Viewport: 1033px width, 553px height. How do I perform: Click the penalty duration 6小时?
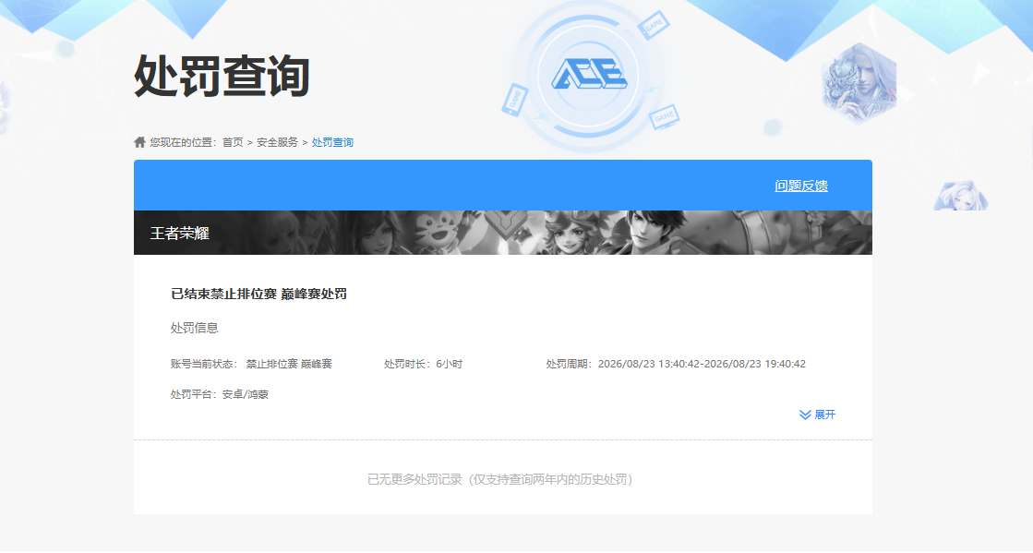[450, 364]
